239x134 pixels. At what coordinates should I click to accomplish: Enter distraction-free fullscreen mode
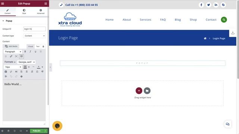pyautogui.click(x=16, y=56)
